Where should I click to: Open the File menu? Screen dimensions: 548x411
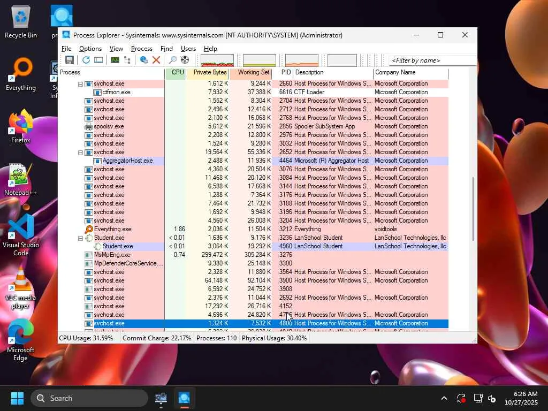coord(66,49)
